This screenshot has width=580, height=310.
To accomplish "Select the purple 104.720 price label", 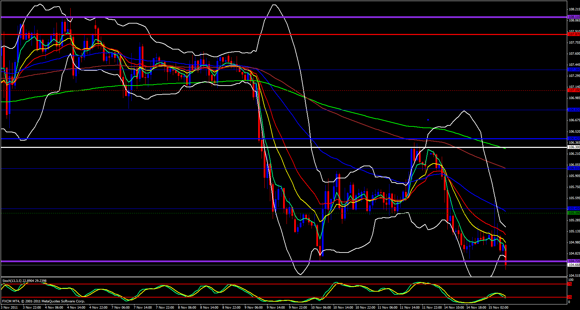I will click(574, 261).
